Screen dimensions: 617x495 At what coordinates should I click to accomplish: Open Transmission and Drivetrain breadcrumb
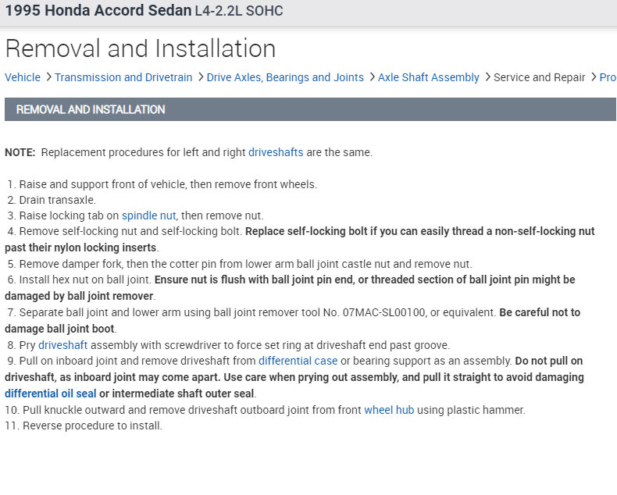pos(123,77)
